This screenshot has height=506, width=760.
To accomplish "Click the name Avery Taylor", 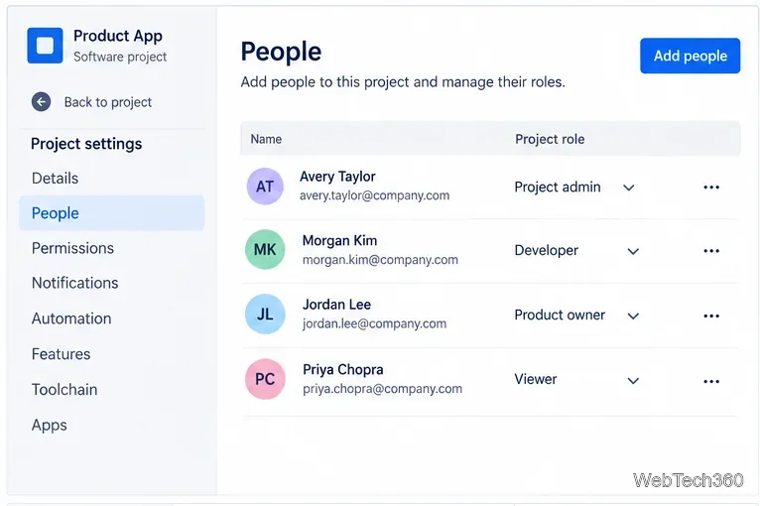I will coord(337,177).
